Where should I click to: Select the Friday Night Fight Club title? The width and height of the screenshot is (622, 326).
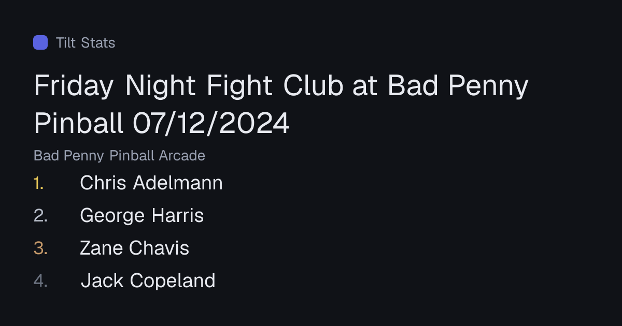(281, 105)
